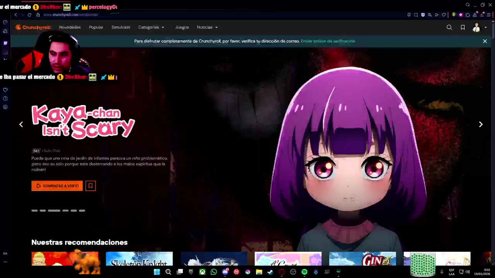Open the Crunchyroll watchlist bookmark icon

tap(463, 27)
